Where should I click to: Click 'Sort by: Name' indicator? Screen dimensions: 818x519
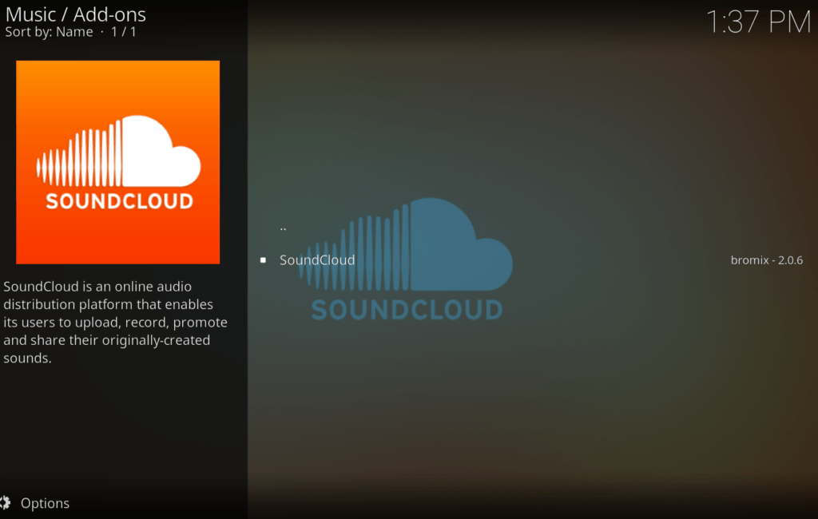(49, 32)
